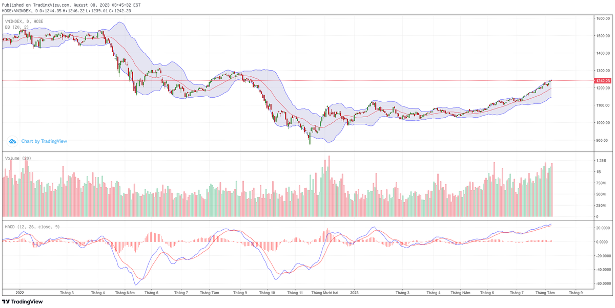Select Tháng Tám 2023 near chart's right end
The height and width of the screenshot is (308, 615).
point(545,293)
